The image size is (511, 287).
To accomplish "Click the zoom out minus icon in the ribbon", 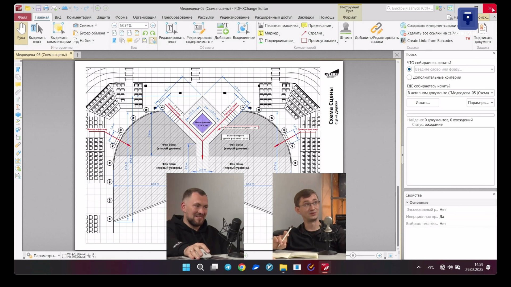I will pyautogui.click(x=114, y=25).
